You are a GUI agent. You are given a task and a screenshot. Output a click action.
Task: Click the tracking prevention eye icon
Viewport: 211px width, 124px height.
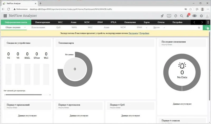point(186,9)
